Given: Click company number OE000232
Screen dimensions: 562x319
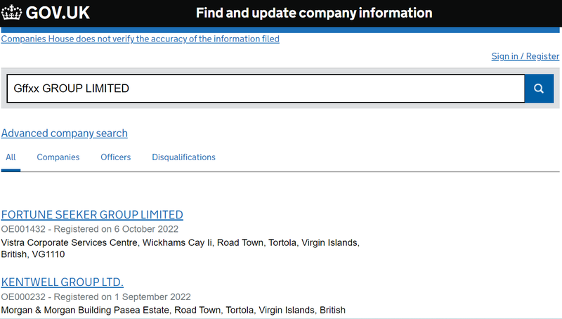Looking at the screenshot, I should pos(24,297).
